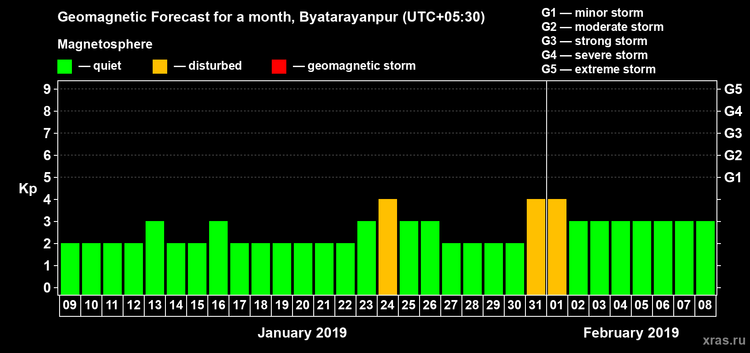Click the date label 18
Image resolution: width=750 pixels, height=353 pixels.
point(261,305)
